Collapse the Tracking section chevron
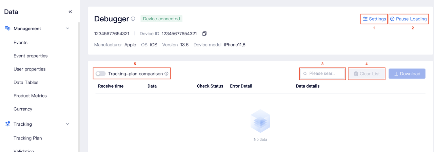434x152 pixels. click(x=67, y=124)
